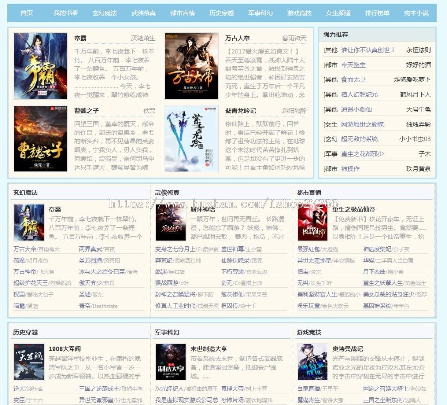This screenshot has width=447, height=405.
Task: Open the 女生频道 navigation tab
Action: [x=338, y=13]
